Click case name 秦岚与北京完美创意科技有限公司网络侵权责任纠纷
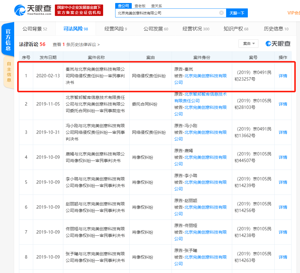This screenshot has width=300, height=273. pyautogui.click(x=95, y=76)
